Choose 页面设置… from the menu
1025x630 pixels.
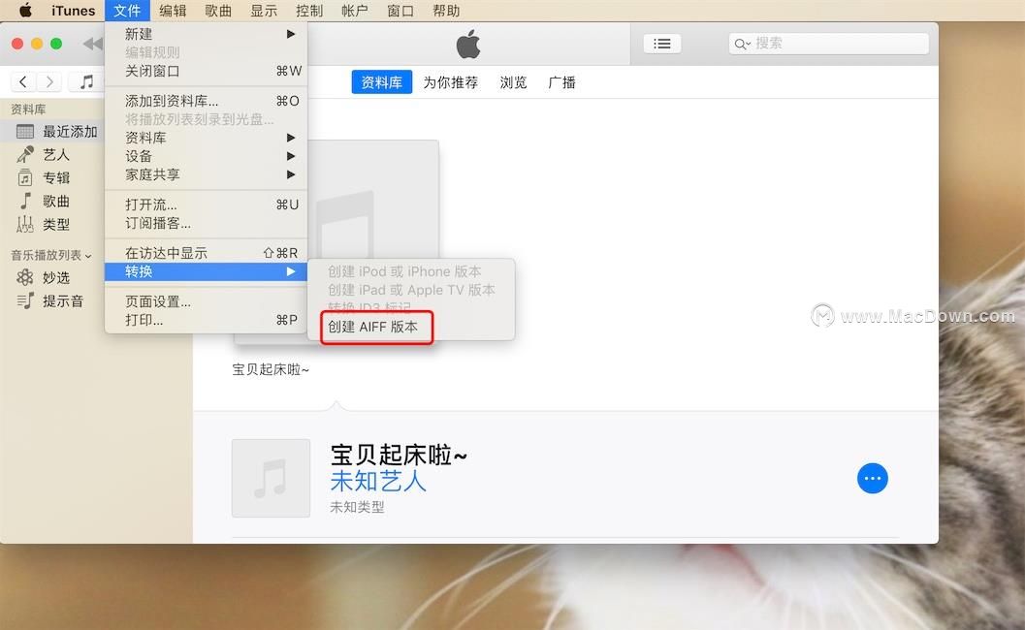206,301
